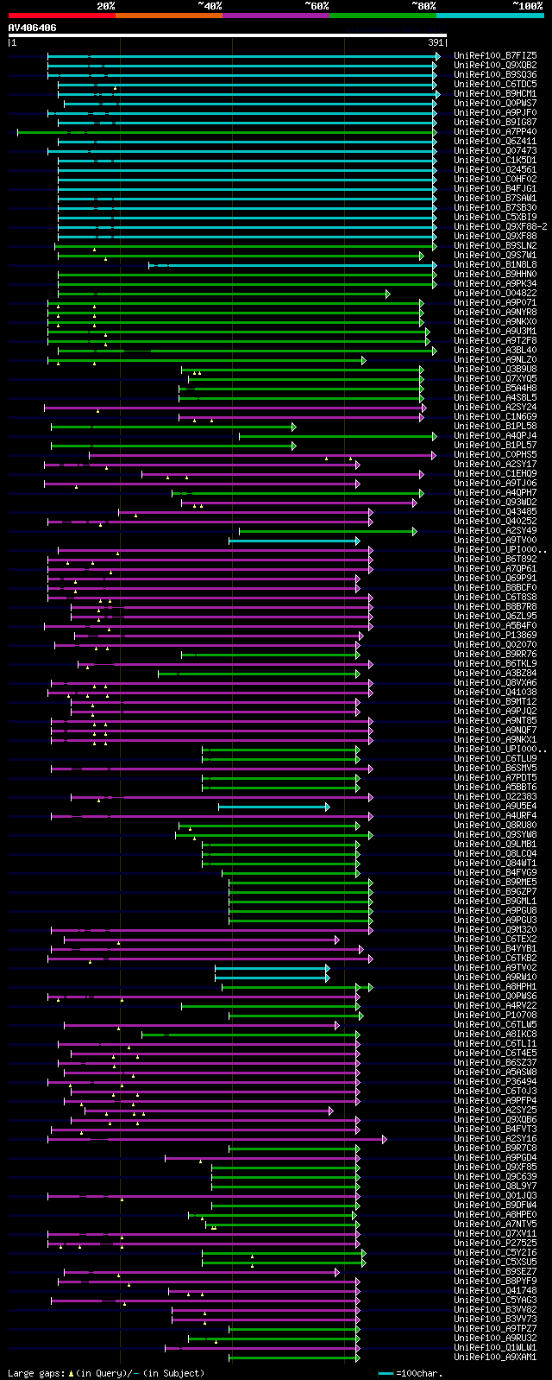Select the UniRef100_B9GZP7 hit label
This screenshot has height=1380, width=552.
click(495, 891)
